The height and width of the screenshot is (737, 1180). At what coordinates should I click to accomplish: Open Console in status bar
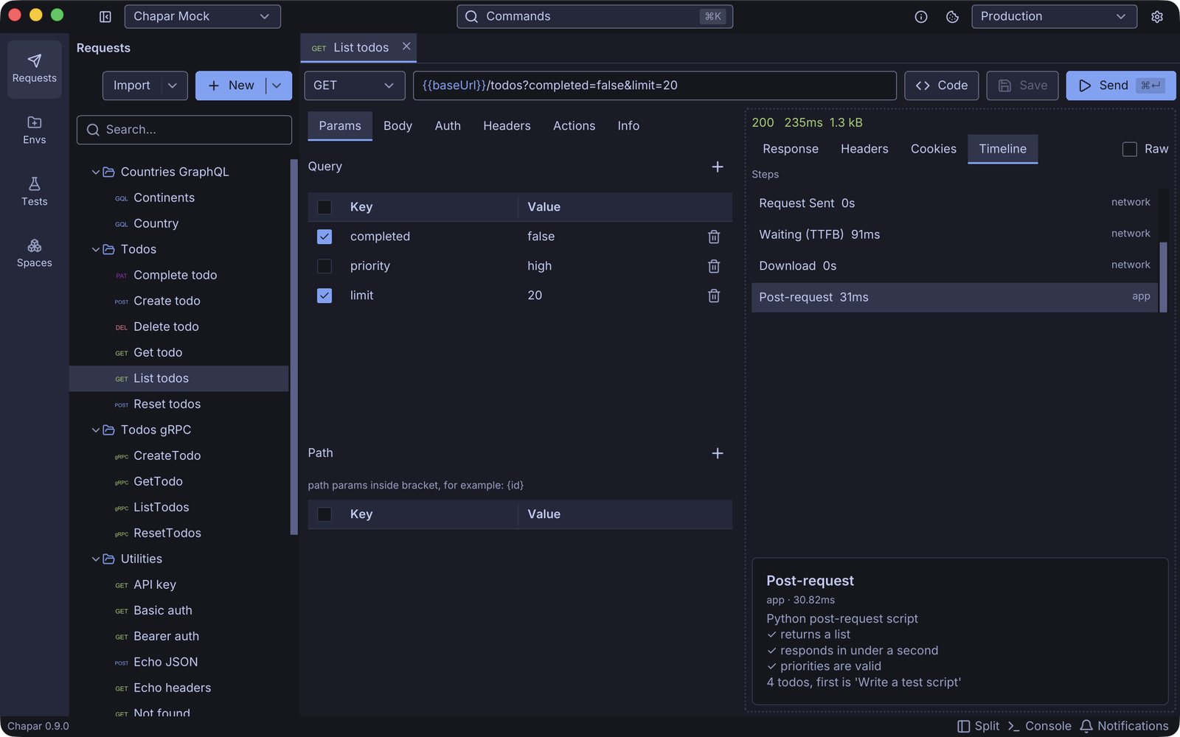tap(1039, 726)
